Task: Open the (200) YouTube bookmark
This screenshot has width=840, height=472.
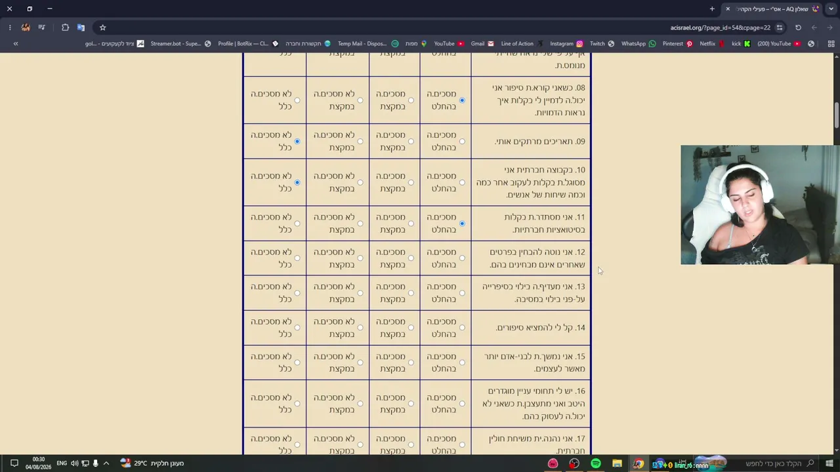Action: pyautogui.click(x=779, y=44)
